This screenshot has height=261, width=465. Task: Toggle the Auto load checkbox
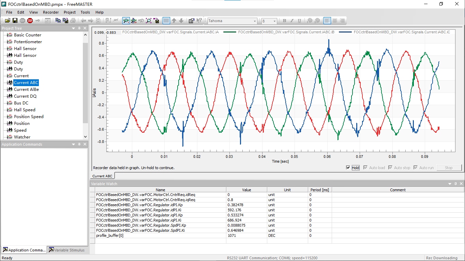[x=365, y=168]
